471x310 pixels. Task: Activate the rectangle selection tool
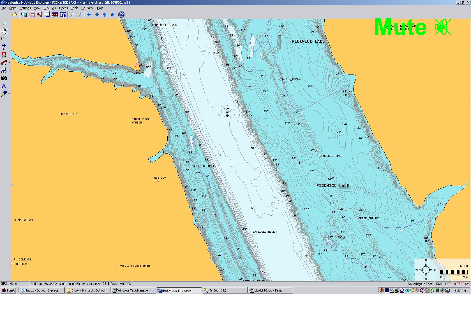tap(4, 39)
